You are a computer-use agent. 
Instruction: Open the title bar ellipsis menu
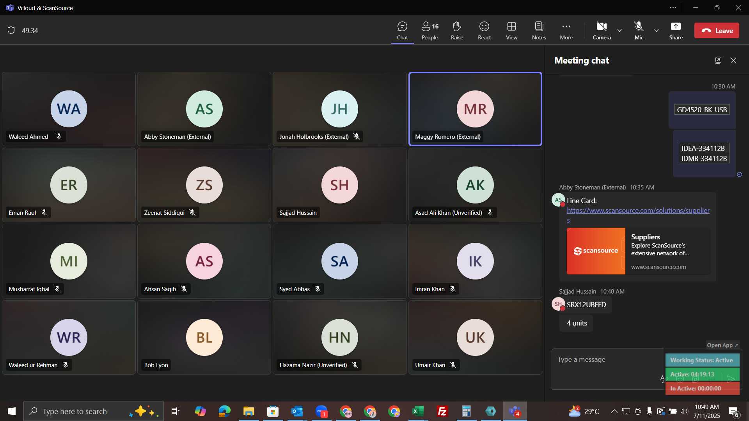[673, 8]
